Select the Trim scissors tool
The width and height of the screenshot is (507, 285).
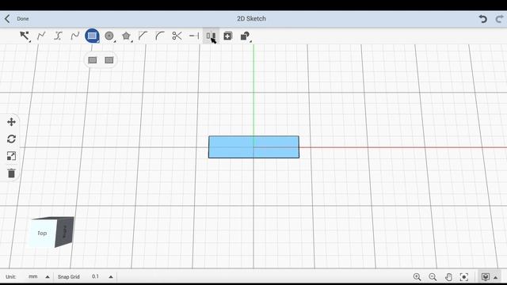[177, 36]
